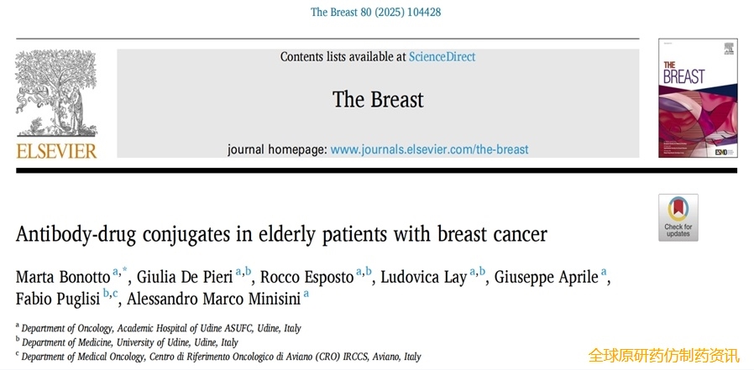Click author name Rocco Esposto
754x370 pixels.
306,278
